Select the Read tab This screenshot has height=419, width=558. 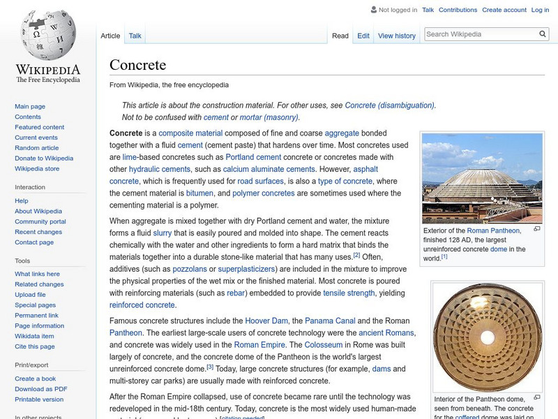(x=340, y=36)
